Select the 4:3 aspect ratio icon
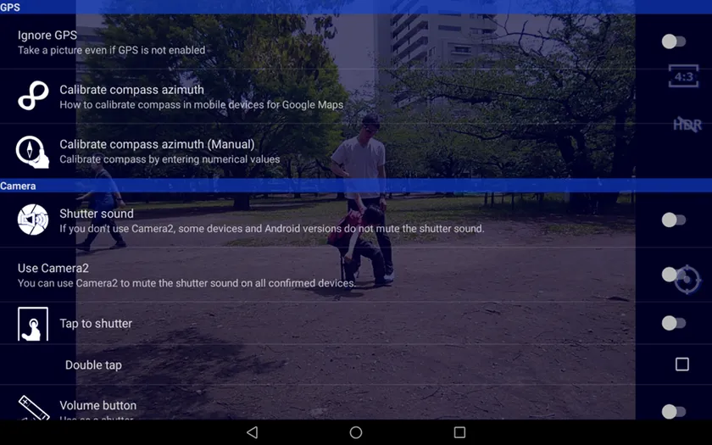The height and width of the screenshot is (445, 712). 683,76
